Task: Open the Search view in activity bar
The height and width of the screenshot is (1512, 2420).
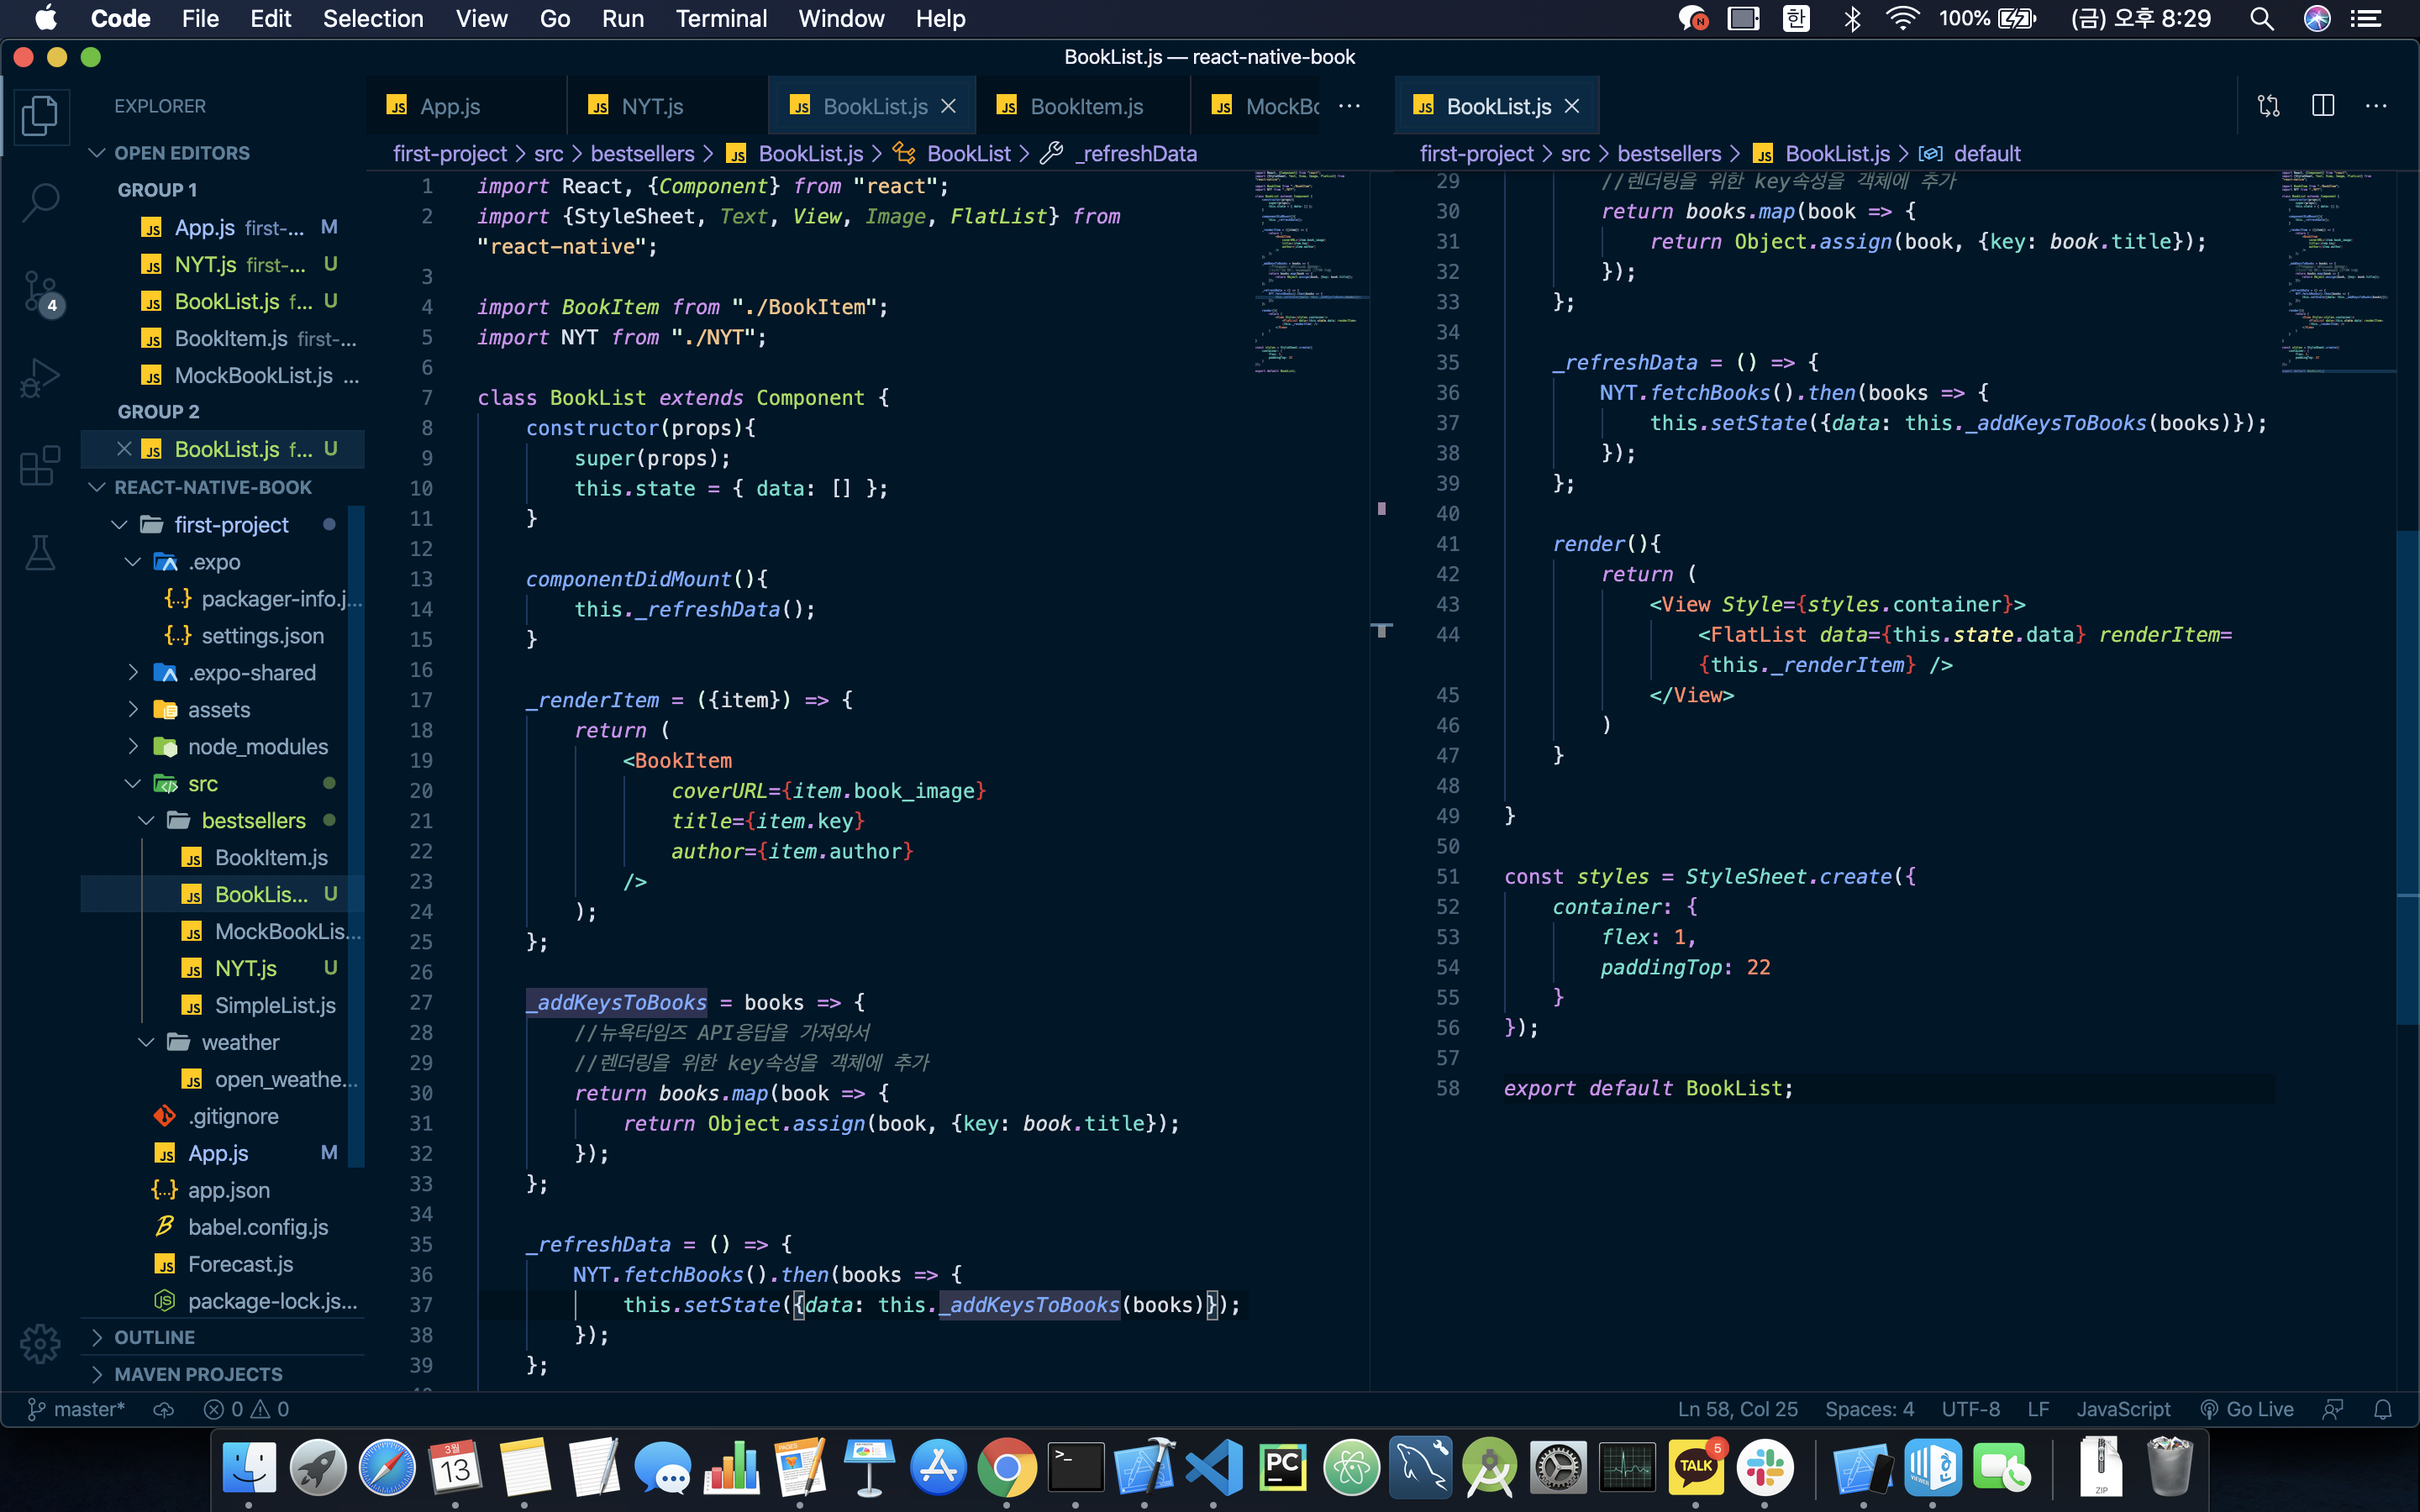Action: [40, 202]
